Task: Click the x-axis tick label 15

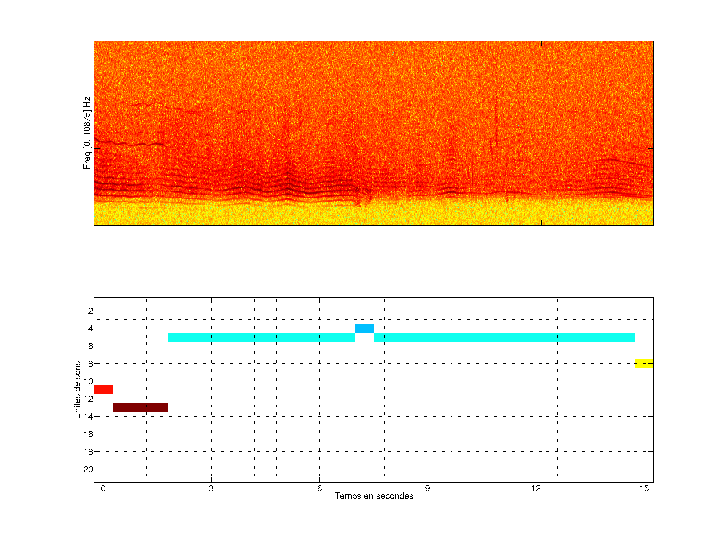Action: pos(644,488)
